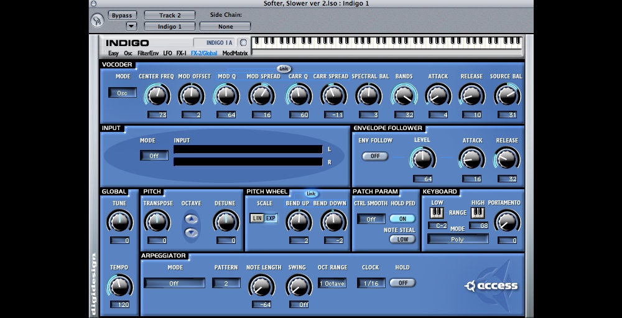Click the Spectral Bal knob
Viewport: 622px width, 318px height.
click(368, 95)
